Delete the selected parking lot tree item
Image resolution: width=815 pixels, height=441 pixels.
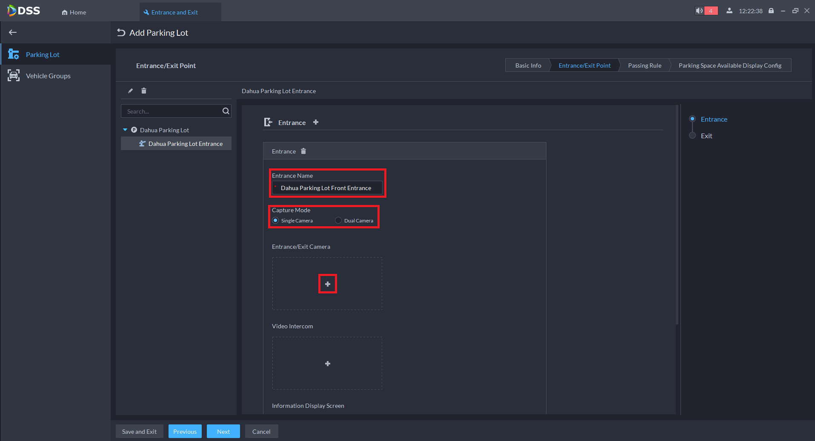pos(144,91)
